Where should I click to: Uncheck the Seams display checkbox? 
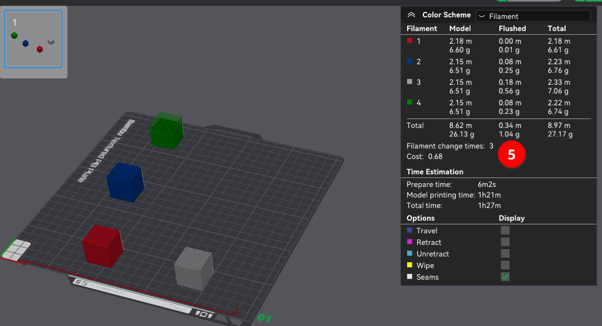(505, 277)
